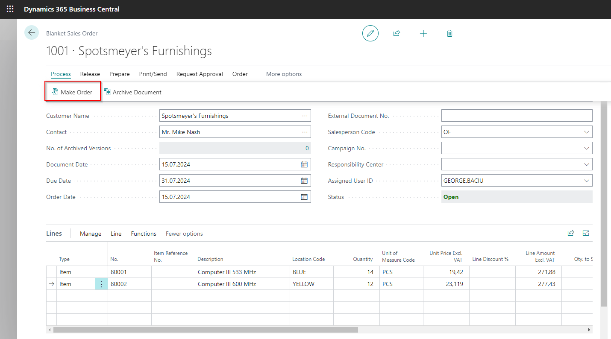Screen dimensions: 611x339
Task: Click the Document Date field
Action: pos(235,164)
